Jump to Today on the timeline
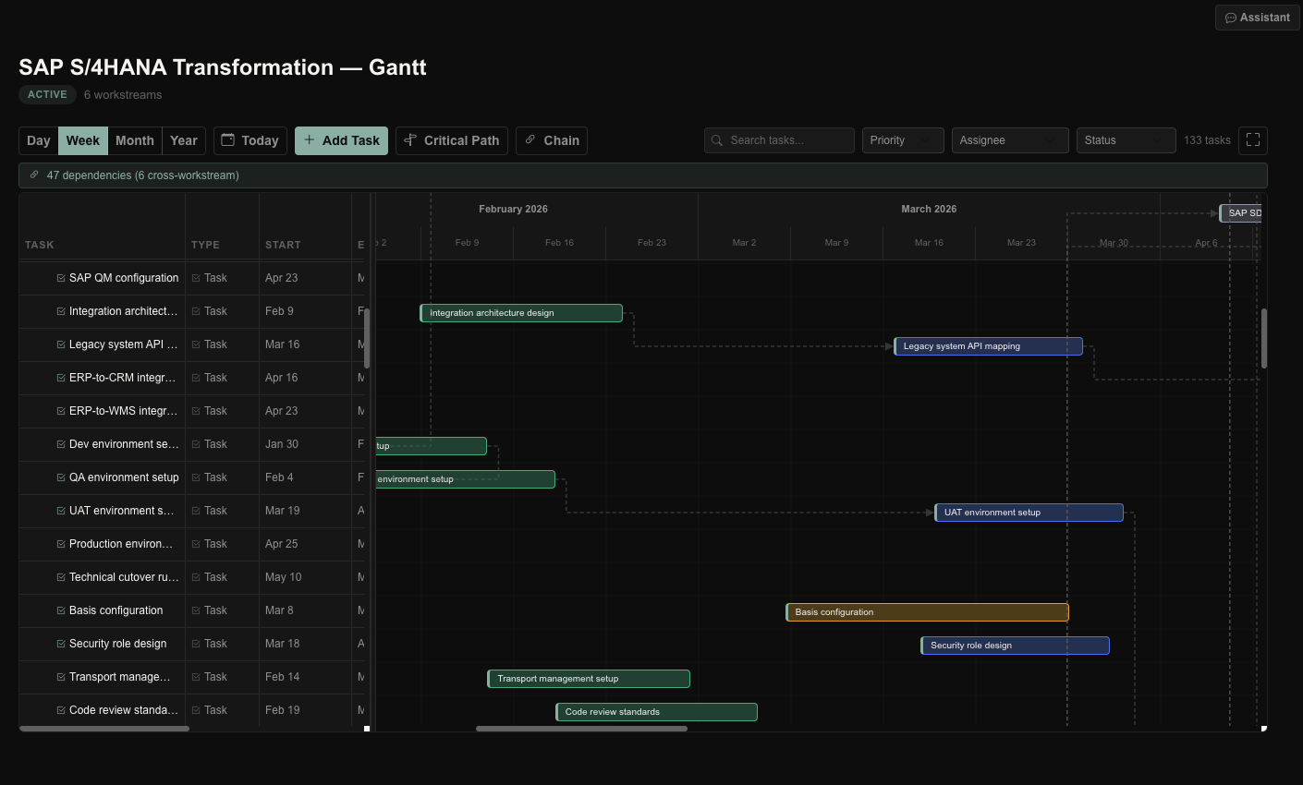Viewport: 1303px width, 785px height. (x=250, y=140)
